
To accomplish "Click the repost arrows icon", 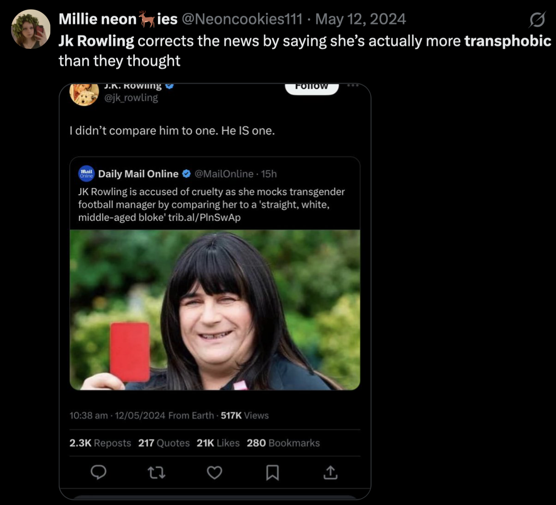I will [157, 472].
